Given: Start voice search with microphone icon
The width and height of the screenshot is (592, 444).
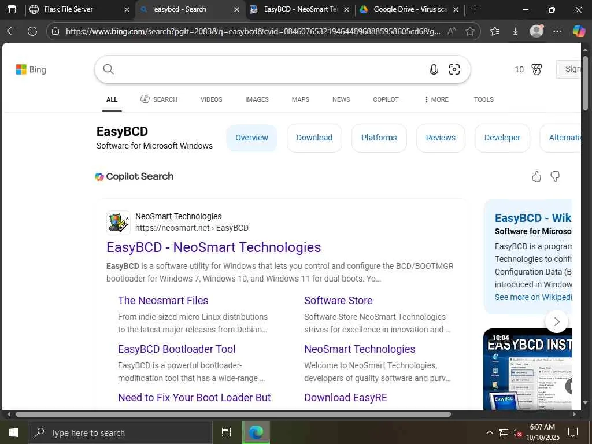Looking at the screenshot, I should coord(434,69).
